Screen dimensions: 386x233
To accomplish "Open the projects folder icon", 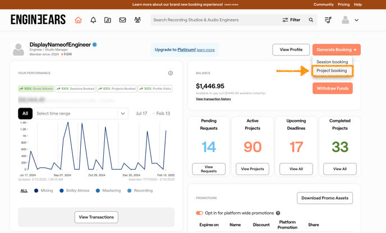I will (108, 20).
